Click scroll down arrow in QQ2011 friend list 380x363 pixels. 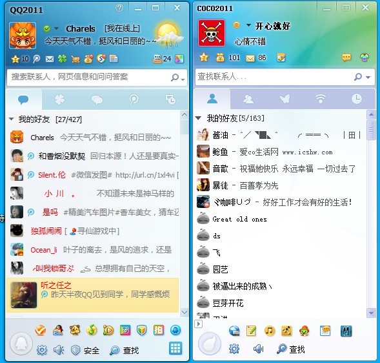coord(185,312)
